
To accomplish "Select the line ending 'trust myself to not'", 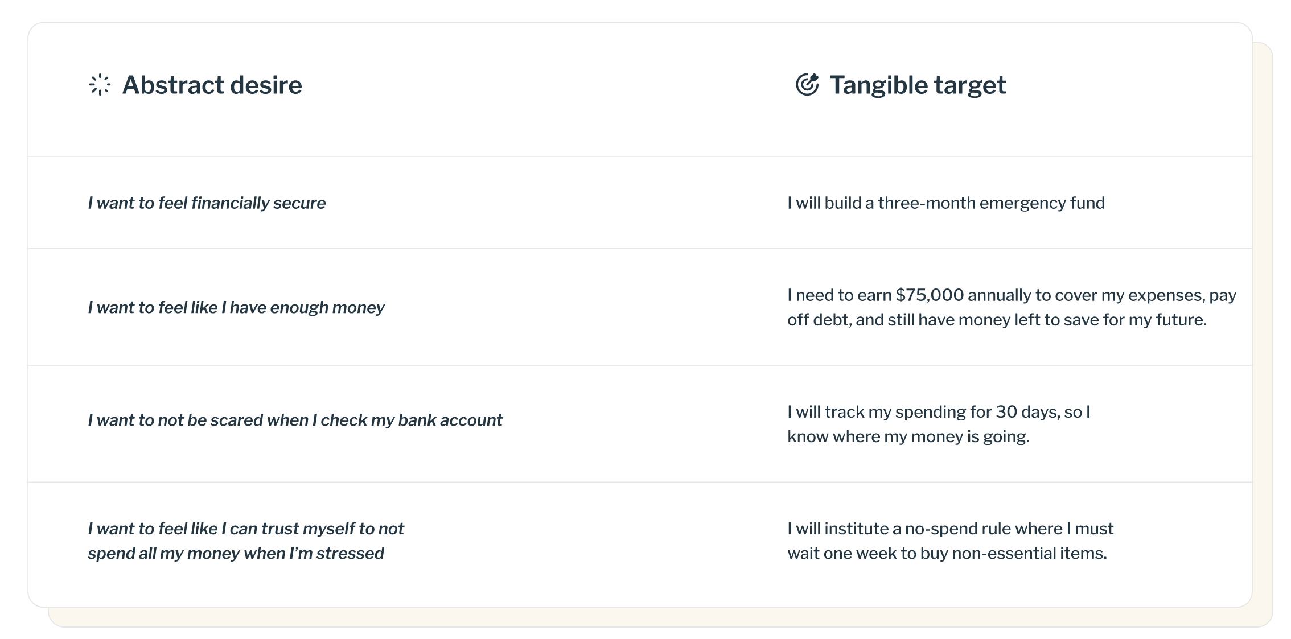I will coord(246,529).
